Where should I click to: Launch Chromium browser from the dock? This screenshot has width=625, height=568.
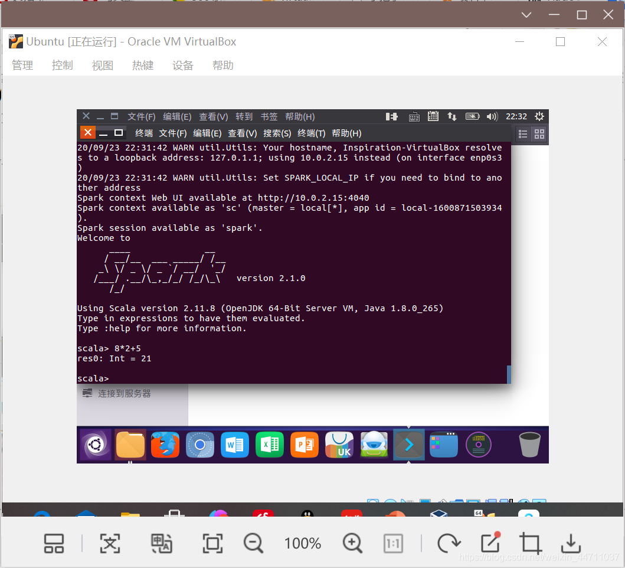(200, 445)
